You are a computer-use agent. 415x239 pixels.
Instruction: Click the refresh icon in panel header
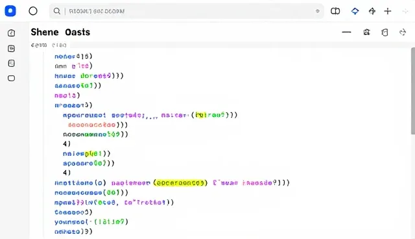(x=403, y=32)
